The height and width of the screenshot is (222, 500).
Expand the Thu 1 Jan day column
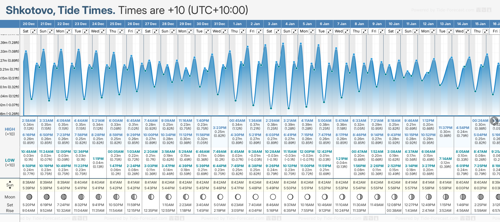coord(243,31)
